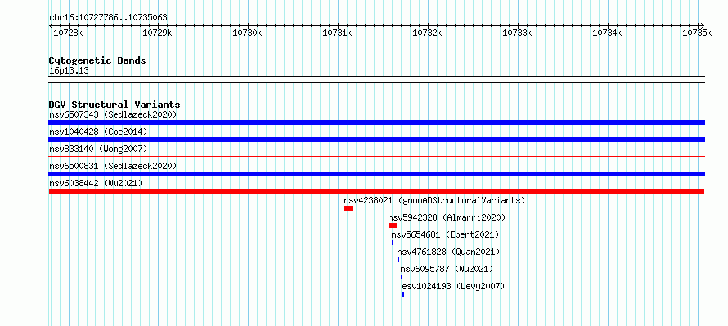Screen dimensions: 728x326
Task: Click the red block under nsv5942328
Action: click(393, 226)
